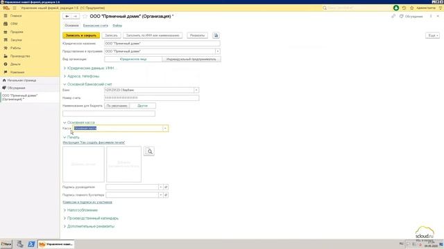Click the search magnifier icon in top bar
Viewport: 444px width, 249px height.
[325, 8]
